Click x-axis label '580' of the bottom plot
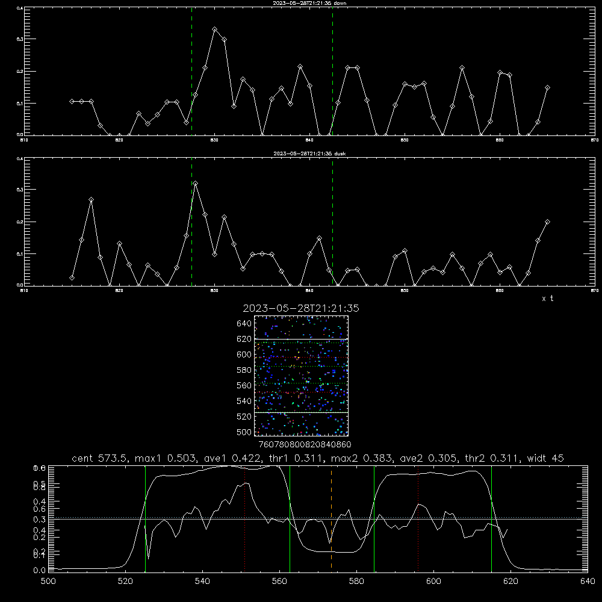The width and height of the screenshot is (602, 602). [x=356, y=582]
